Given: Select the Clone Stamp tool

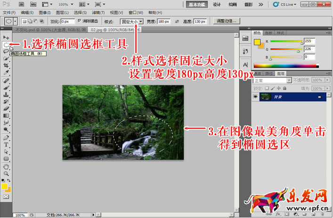Looking at the screenshot, I should (x=6, y=95).
